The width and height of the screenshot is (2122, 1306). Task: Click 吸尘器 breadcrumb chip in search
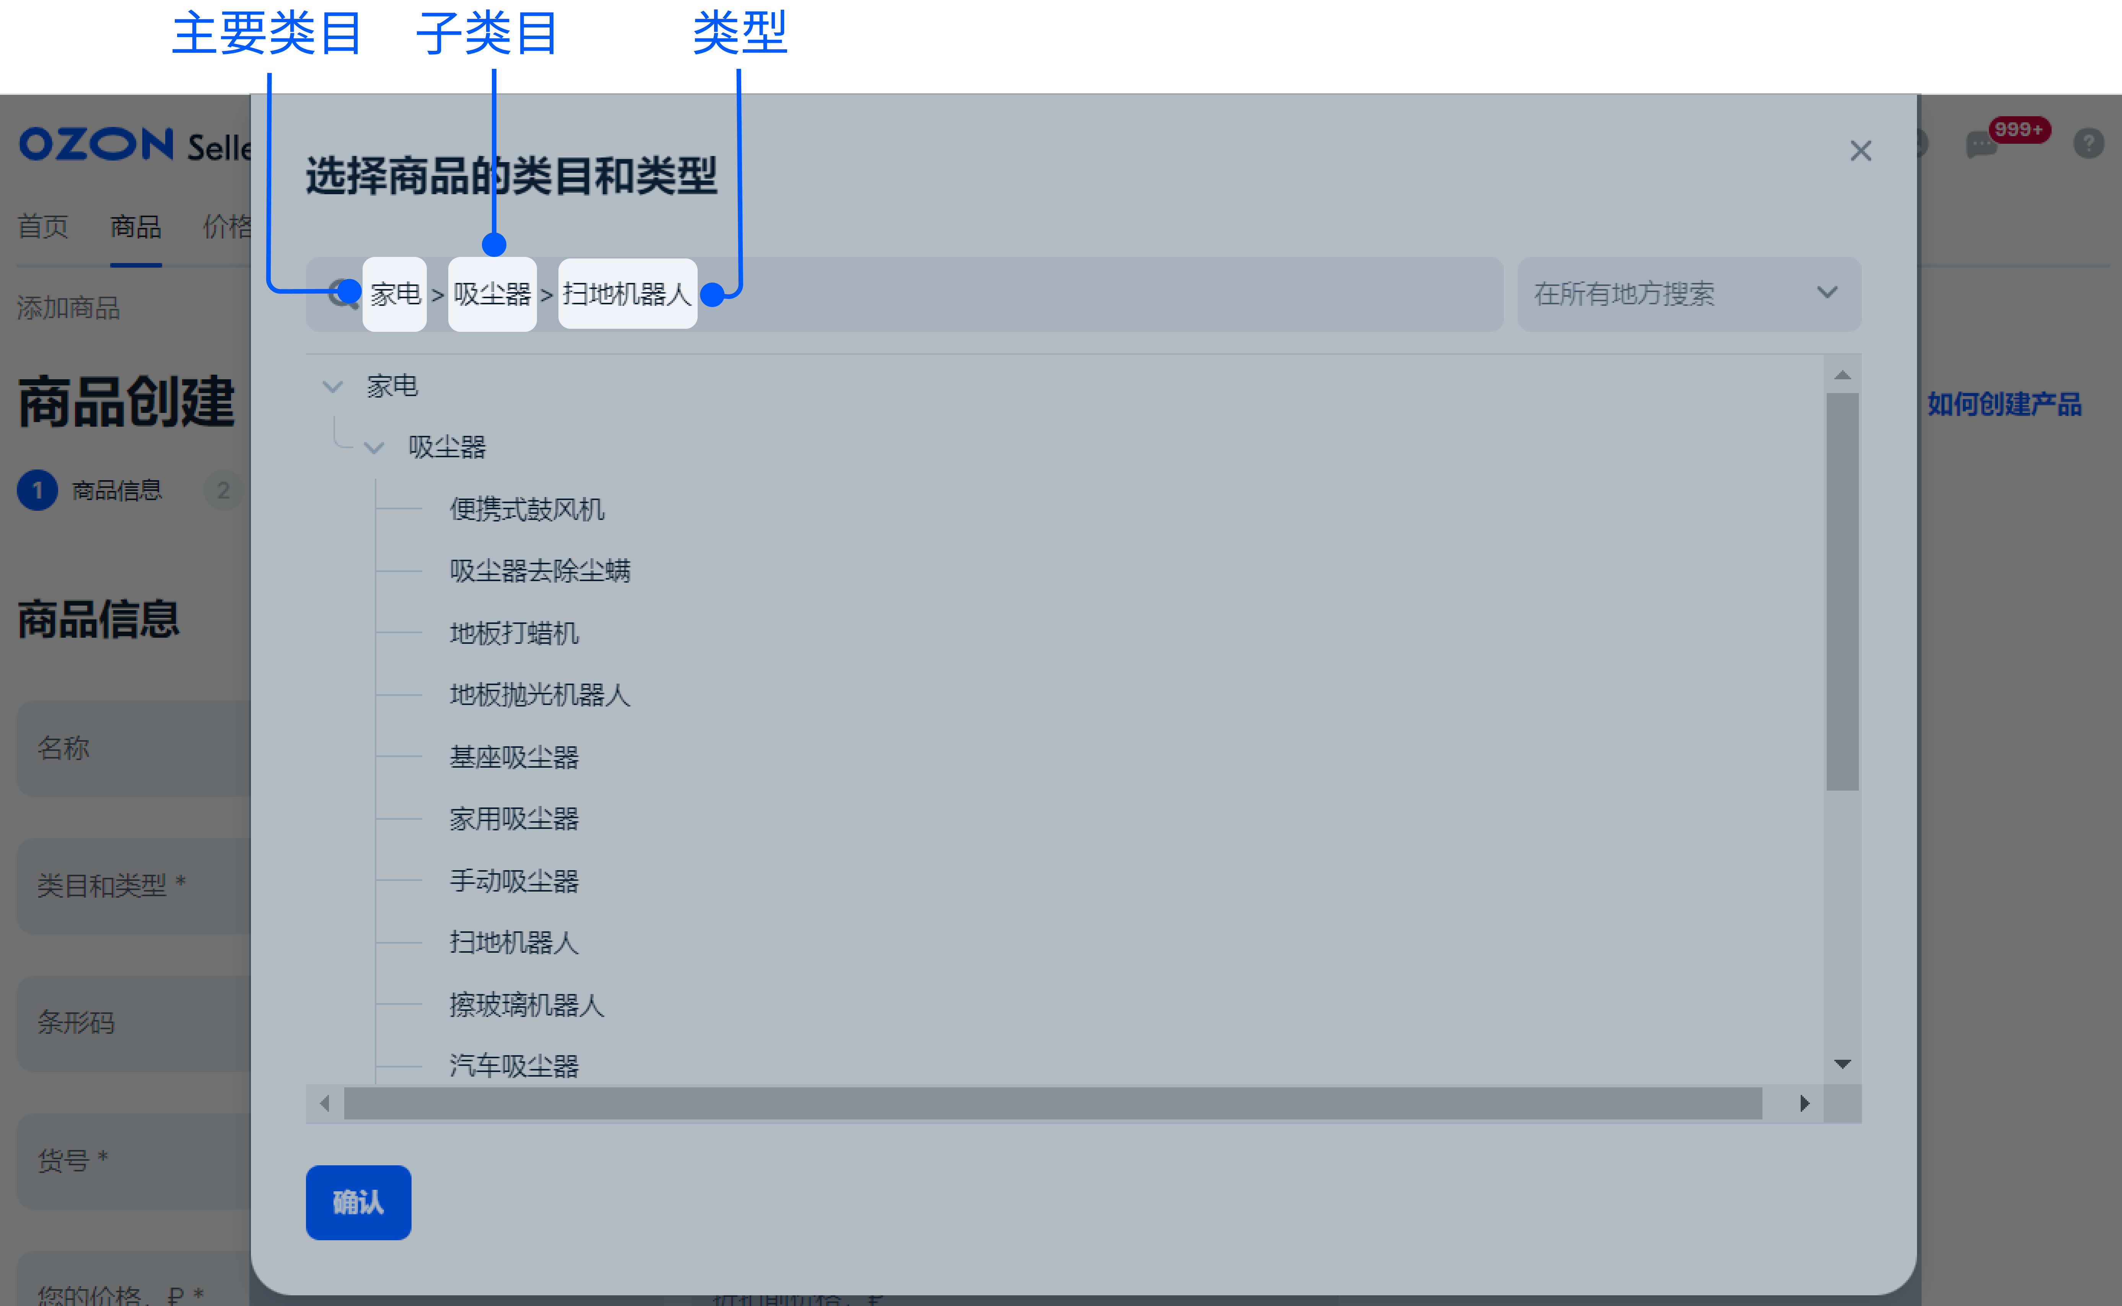tap(493, 294)
